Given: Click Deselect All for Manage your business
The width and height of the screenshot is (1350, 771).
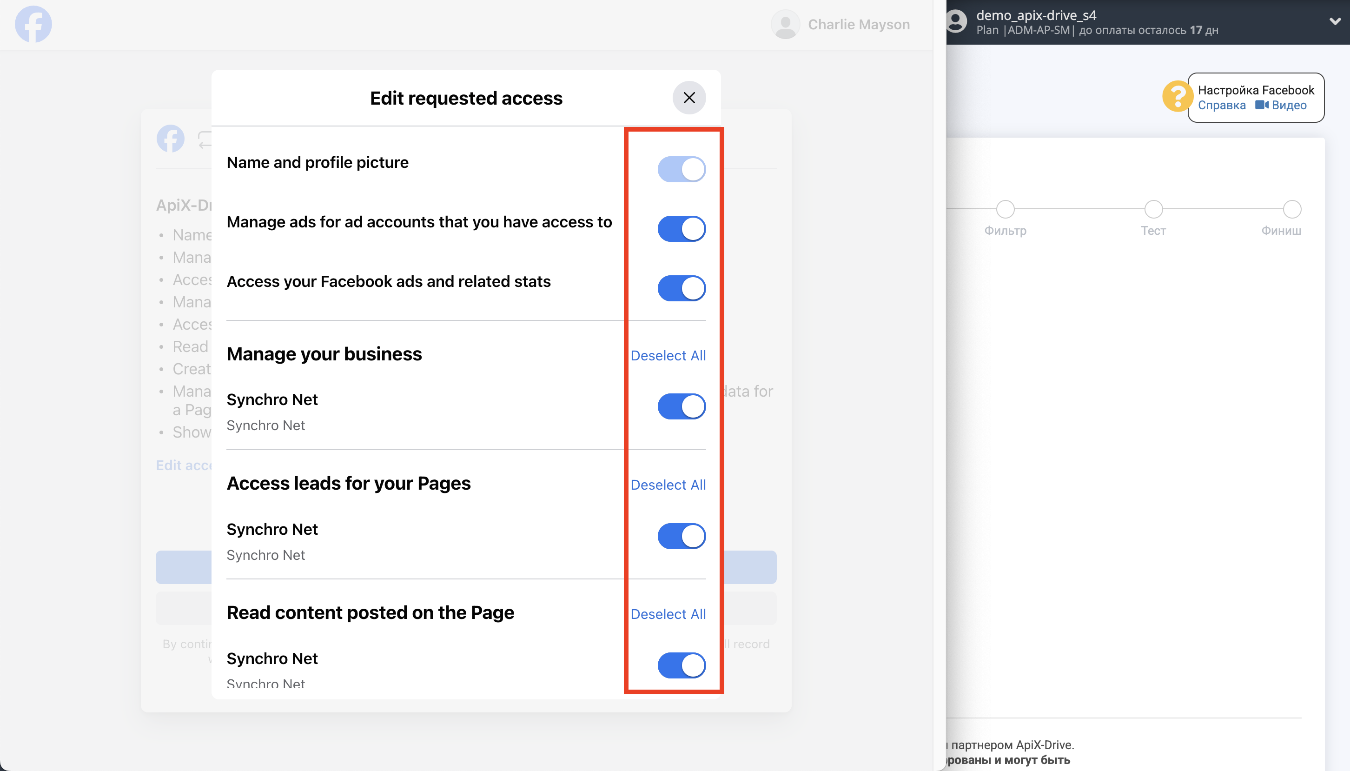Looking at the screenshot, I should click(668, 356).
